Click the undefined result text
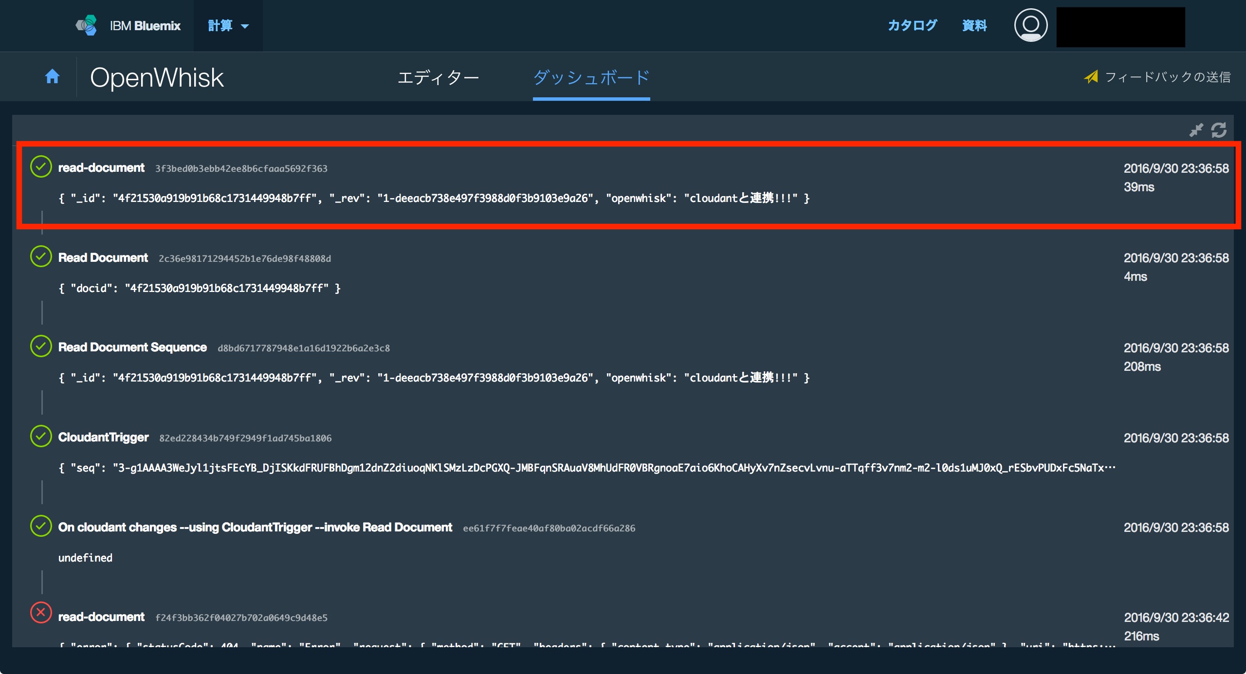 (x=85, y=558)
